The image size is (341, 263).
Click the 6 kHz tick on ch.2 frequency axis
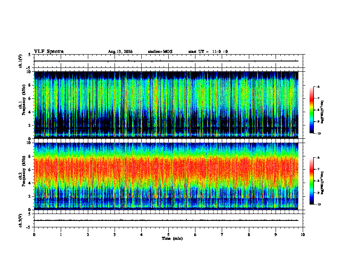[30, 170]
